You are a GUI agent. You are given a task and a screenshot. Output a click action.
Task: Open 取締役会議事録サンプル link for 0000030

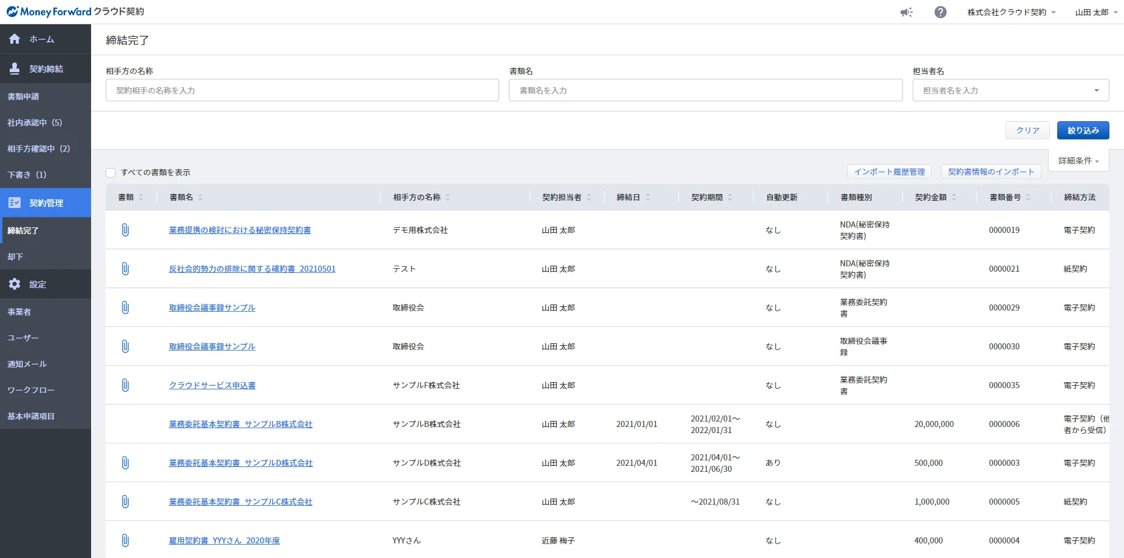point(212,346)
